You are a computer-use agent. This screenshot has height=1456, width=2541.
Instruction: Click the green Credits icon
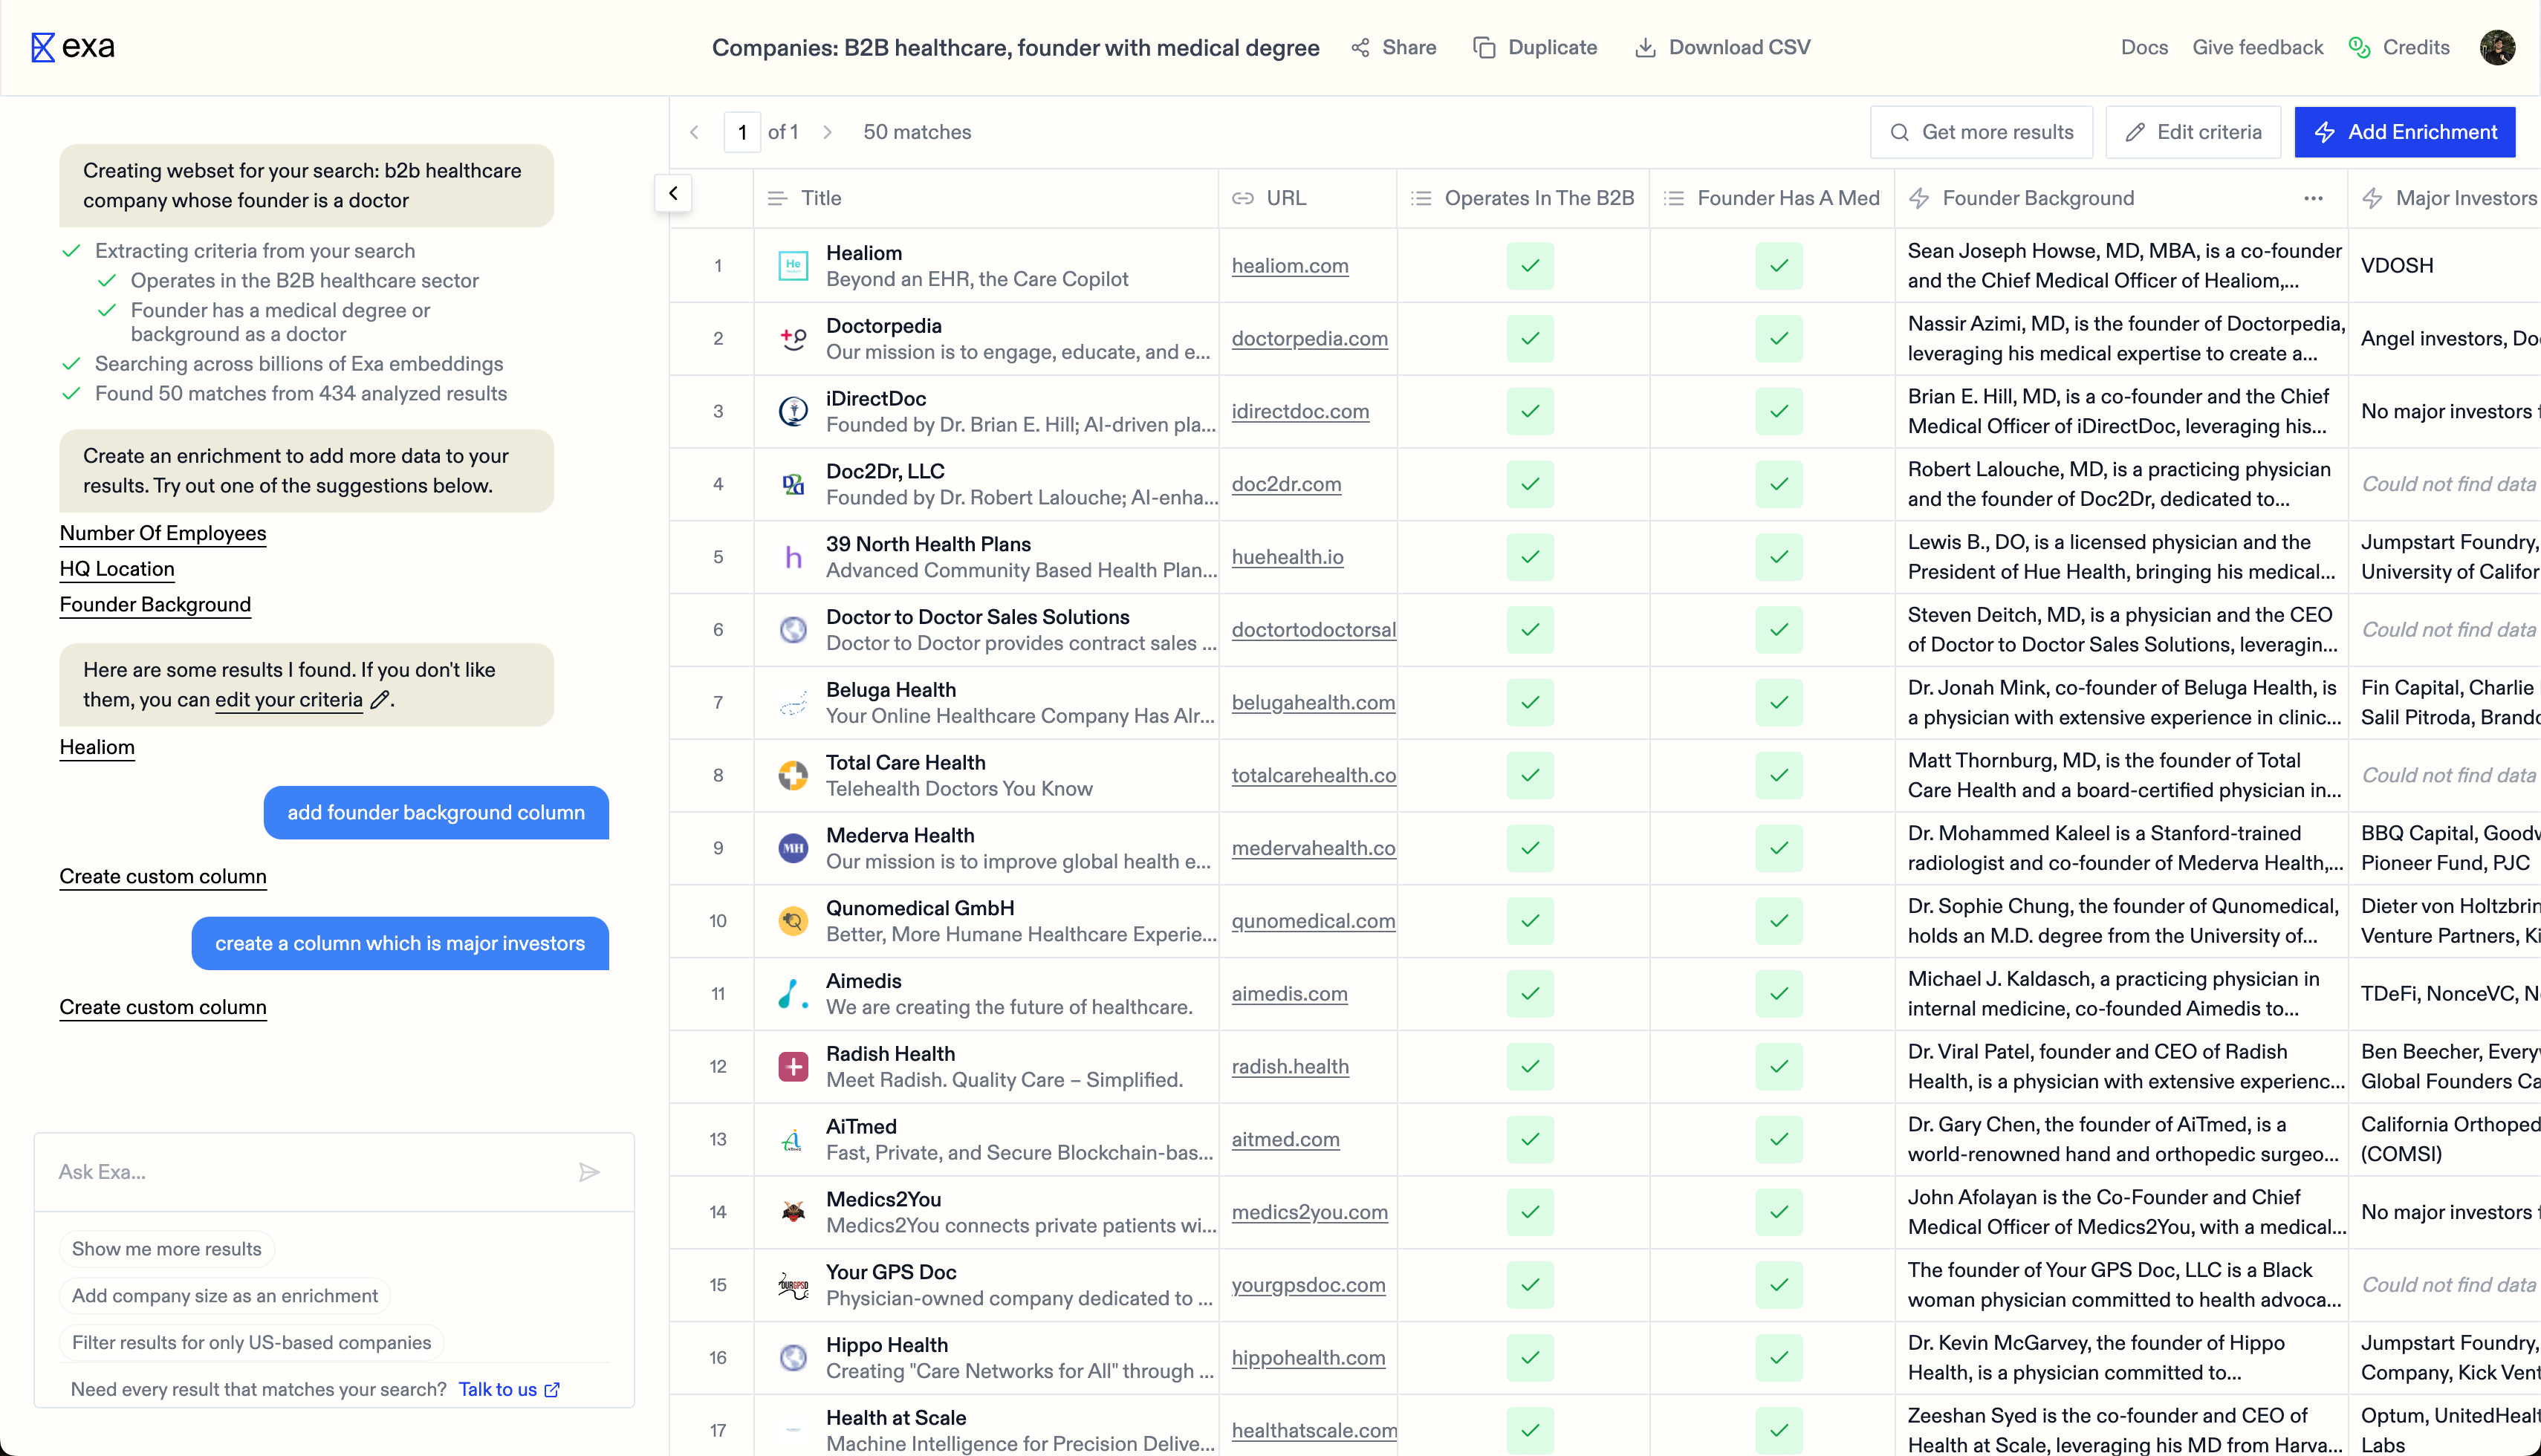point(2359,47)
